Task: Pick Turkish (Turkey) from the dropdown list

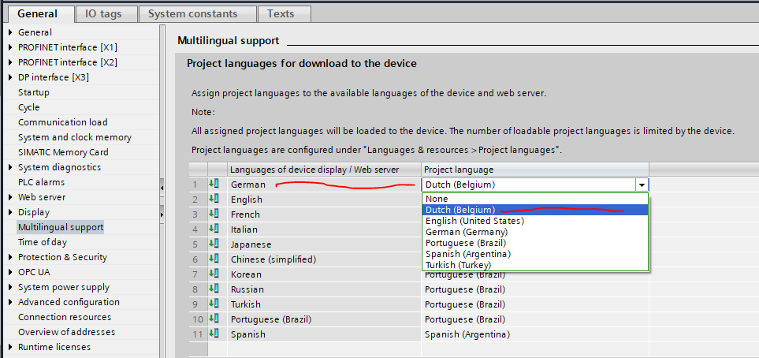Action: [x=461, y=265]
